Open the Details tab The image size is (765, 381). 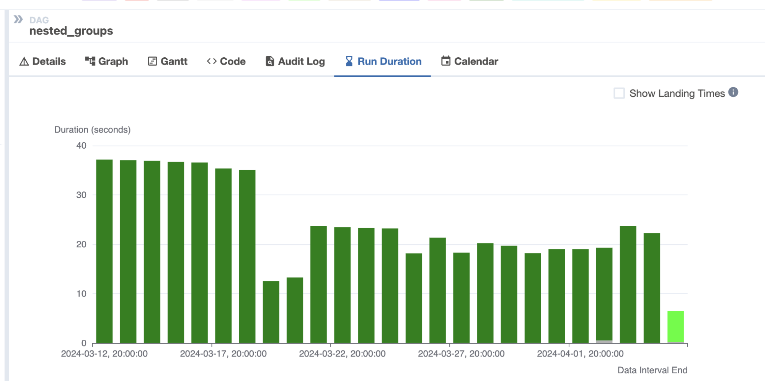click(42, 61)
